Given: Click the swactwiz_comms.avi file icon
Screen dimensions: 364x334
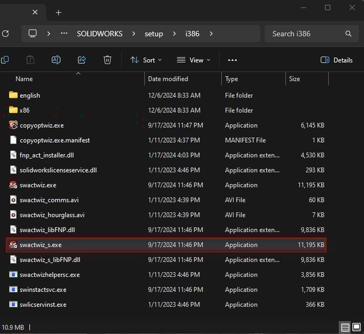Looking at the screenshot, I should pyautogui.click(x=14, y=200).
